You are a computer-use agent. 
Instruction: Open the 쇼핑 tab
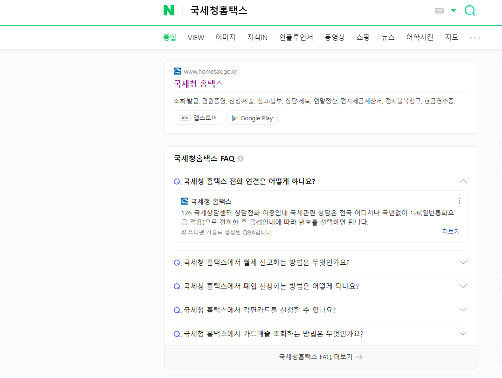[x=363, y=37]
